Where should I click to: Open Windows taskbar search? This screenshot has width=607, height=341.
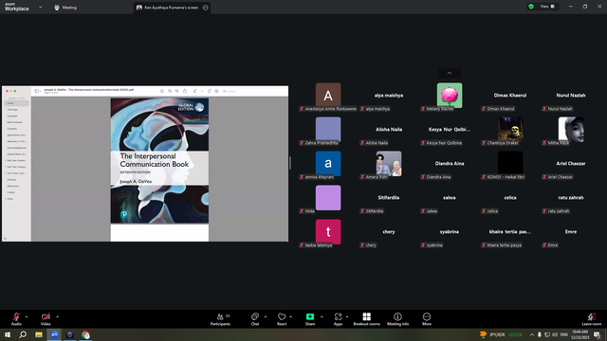[23, 334]
